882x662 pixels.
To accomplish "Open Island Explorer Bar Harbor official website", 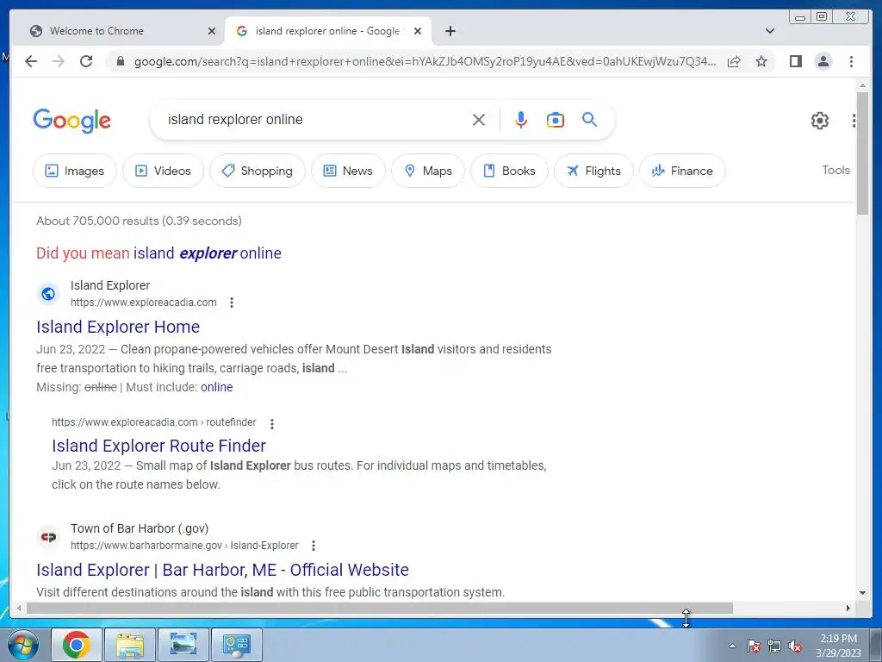I will click(223, 570).
